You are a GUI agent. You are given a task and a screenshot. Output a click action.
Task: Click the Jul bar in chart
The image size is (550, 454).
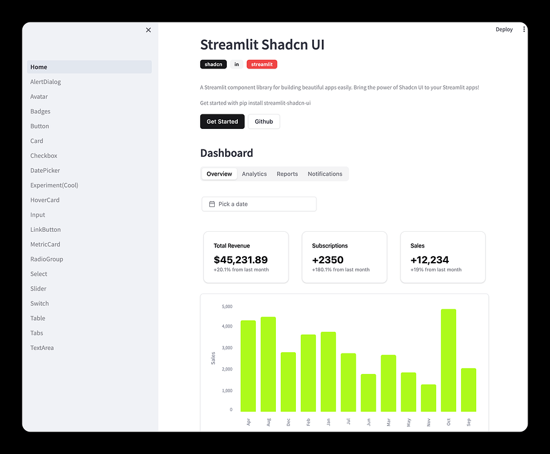point(349,383)
